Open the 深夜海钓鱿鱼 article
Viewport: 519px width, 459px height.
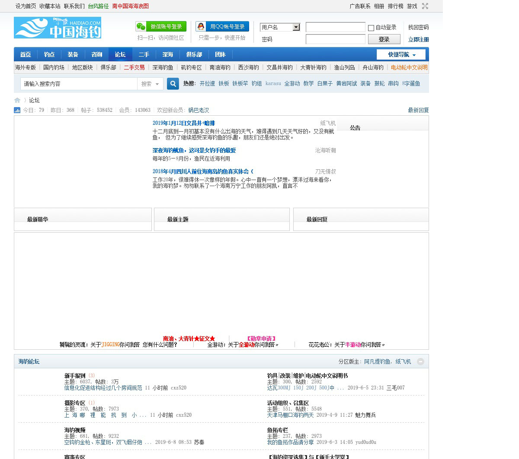coord(194,150)
